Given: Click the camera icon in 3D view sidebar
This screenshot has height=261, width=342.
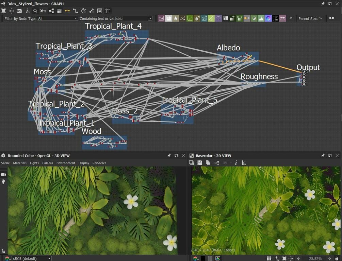Looking at the screenshot, I should [3, 175].
